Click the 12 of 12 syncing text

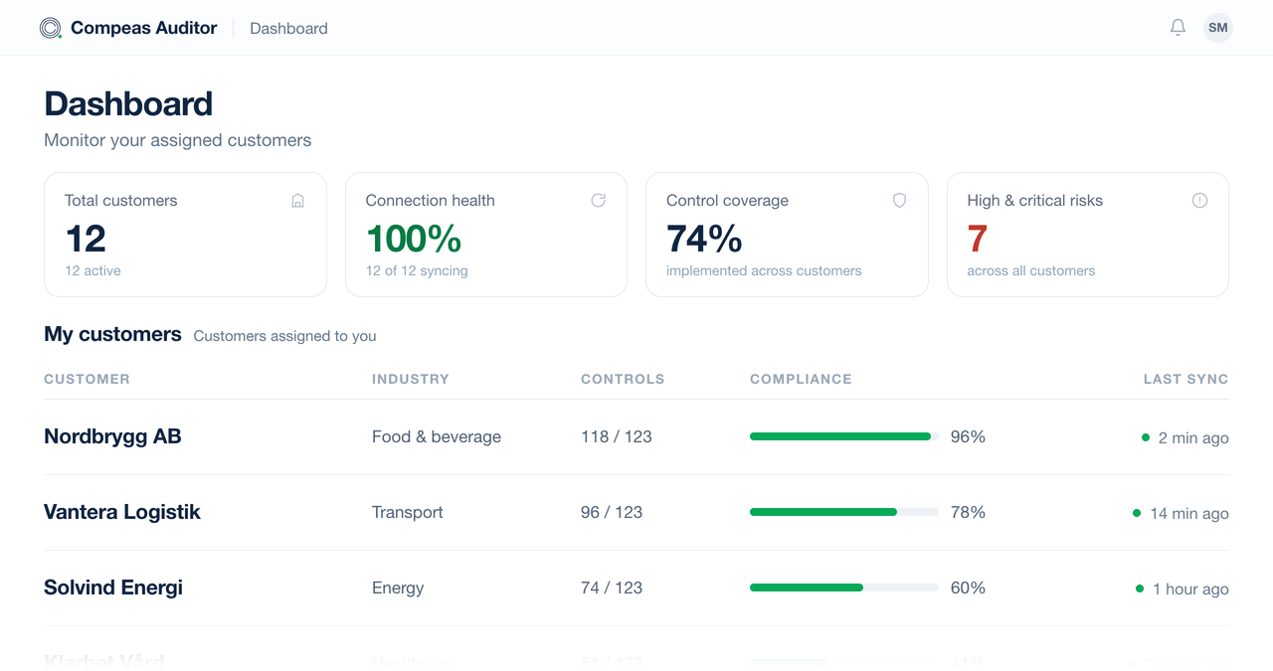(x=417, y=270)
